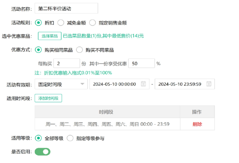Delete the weekly time period row
This screenshot has width=239, height=163.
197,124
